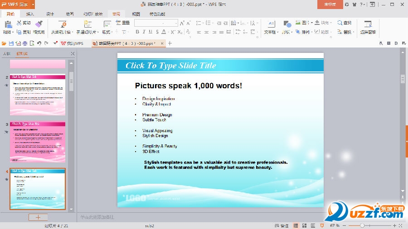Select the Format Painter brush tool
Viewport: 408px width, 229px height.
coord(39,24)
